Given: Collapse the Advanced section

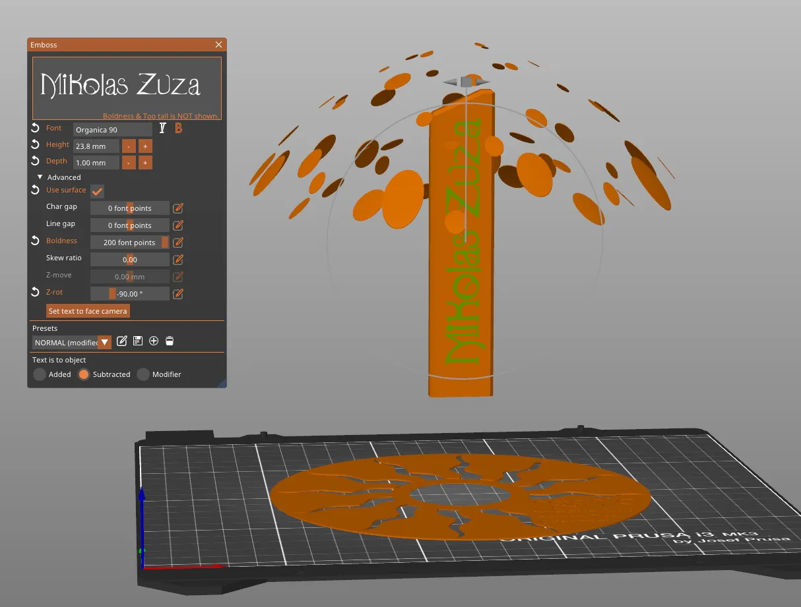Looking at the screenshot, I should (40, 177).
